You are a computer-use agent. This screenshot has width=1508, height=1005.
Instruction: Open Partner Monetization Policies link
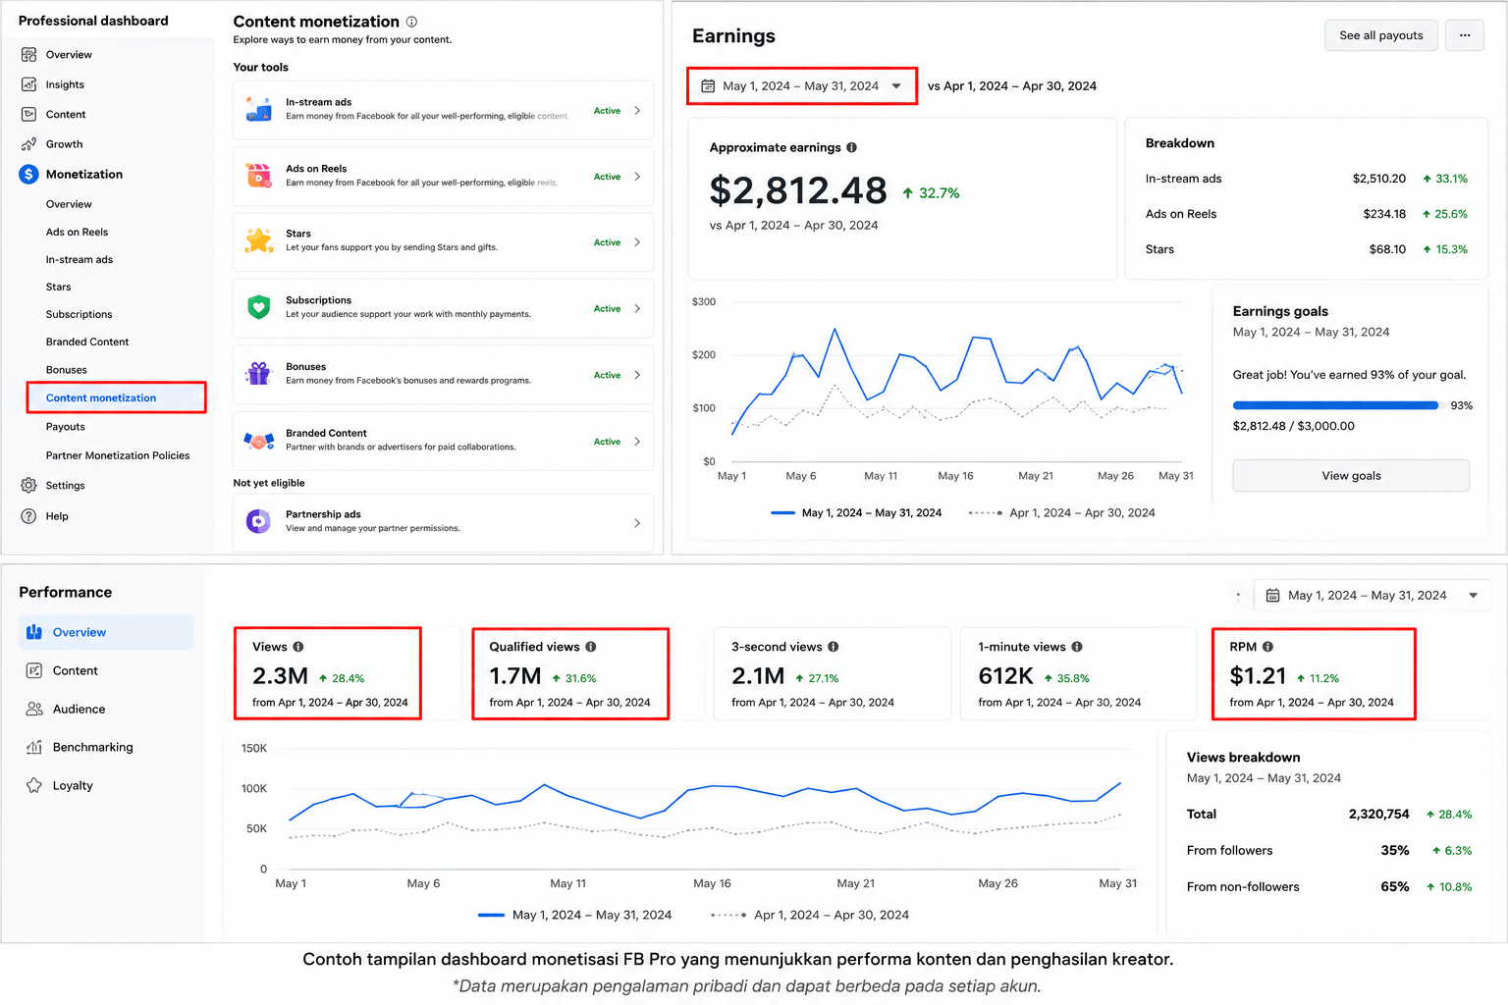click(x=118, y=455)
